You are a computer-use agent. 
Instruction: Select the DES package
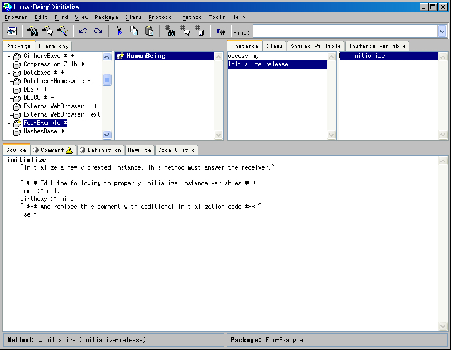[35, 89]
